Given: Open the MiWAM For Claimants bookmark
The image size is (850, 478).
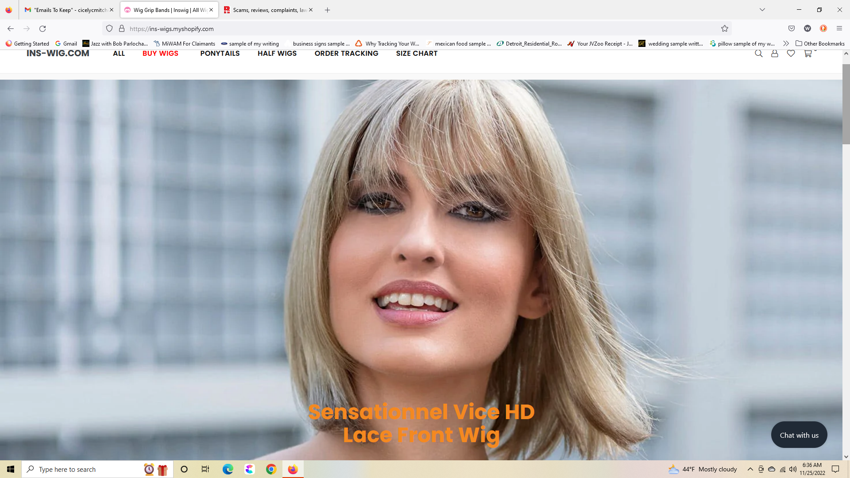Looking at the screenshot, I should pyautogui.click(x=185, y=43).
